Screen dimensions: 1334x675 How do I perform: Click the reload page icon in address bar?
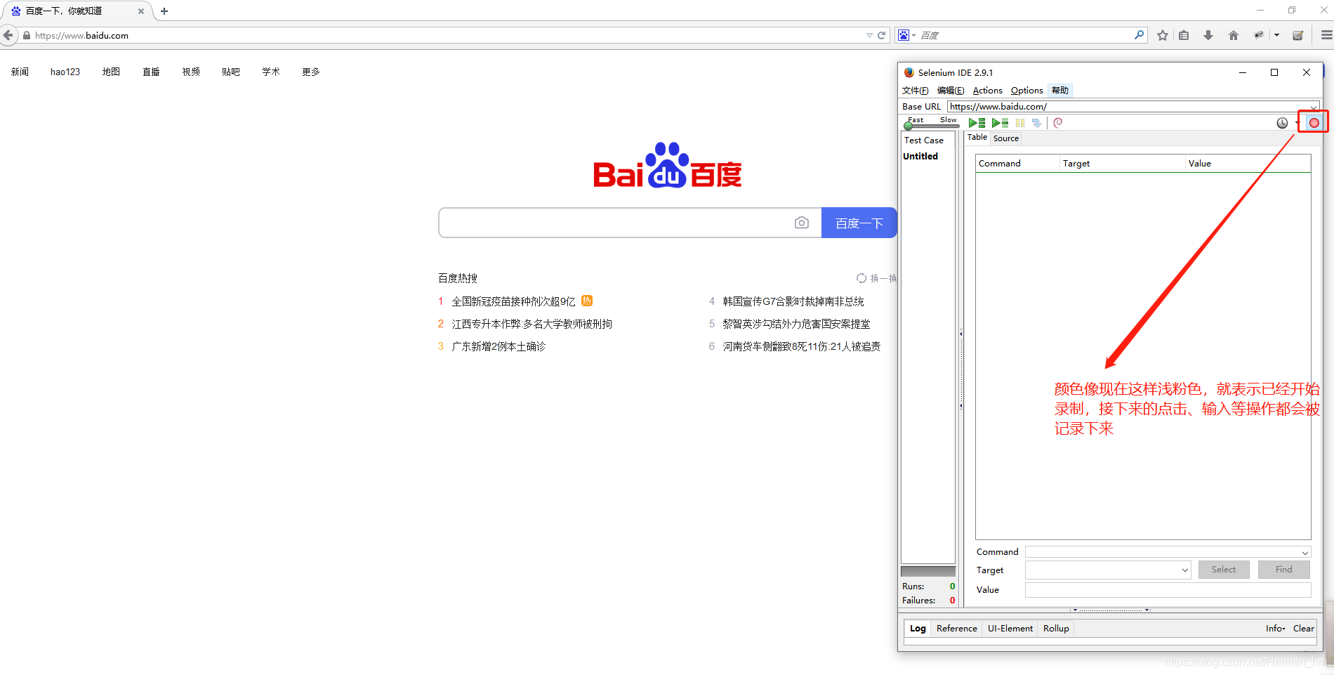click(x=881, y=35)
